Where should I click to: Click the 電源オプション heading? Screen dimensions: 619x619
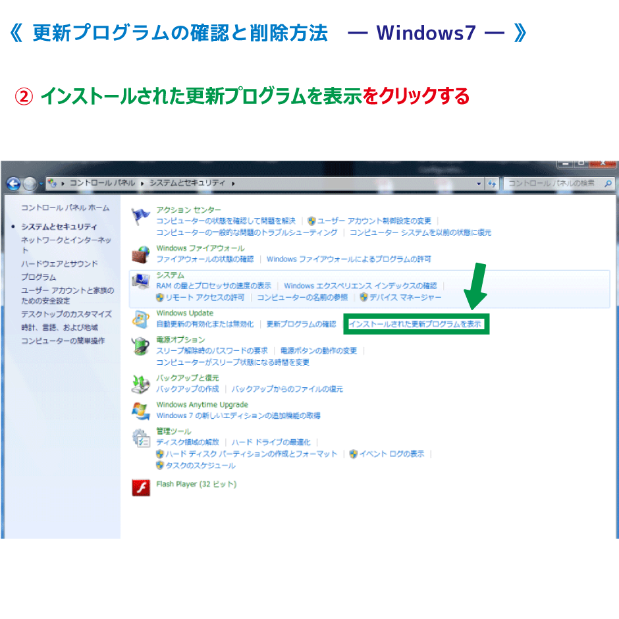181,340
